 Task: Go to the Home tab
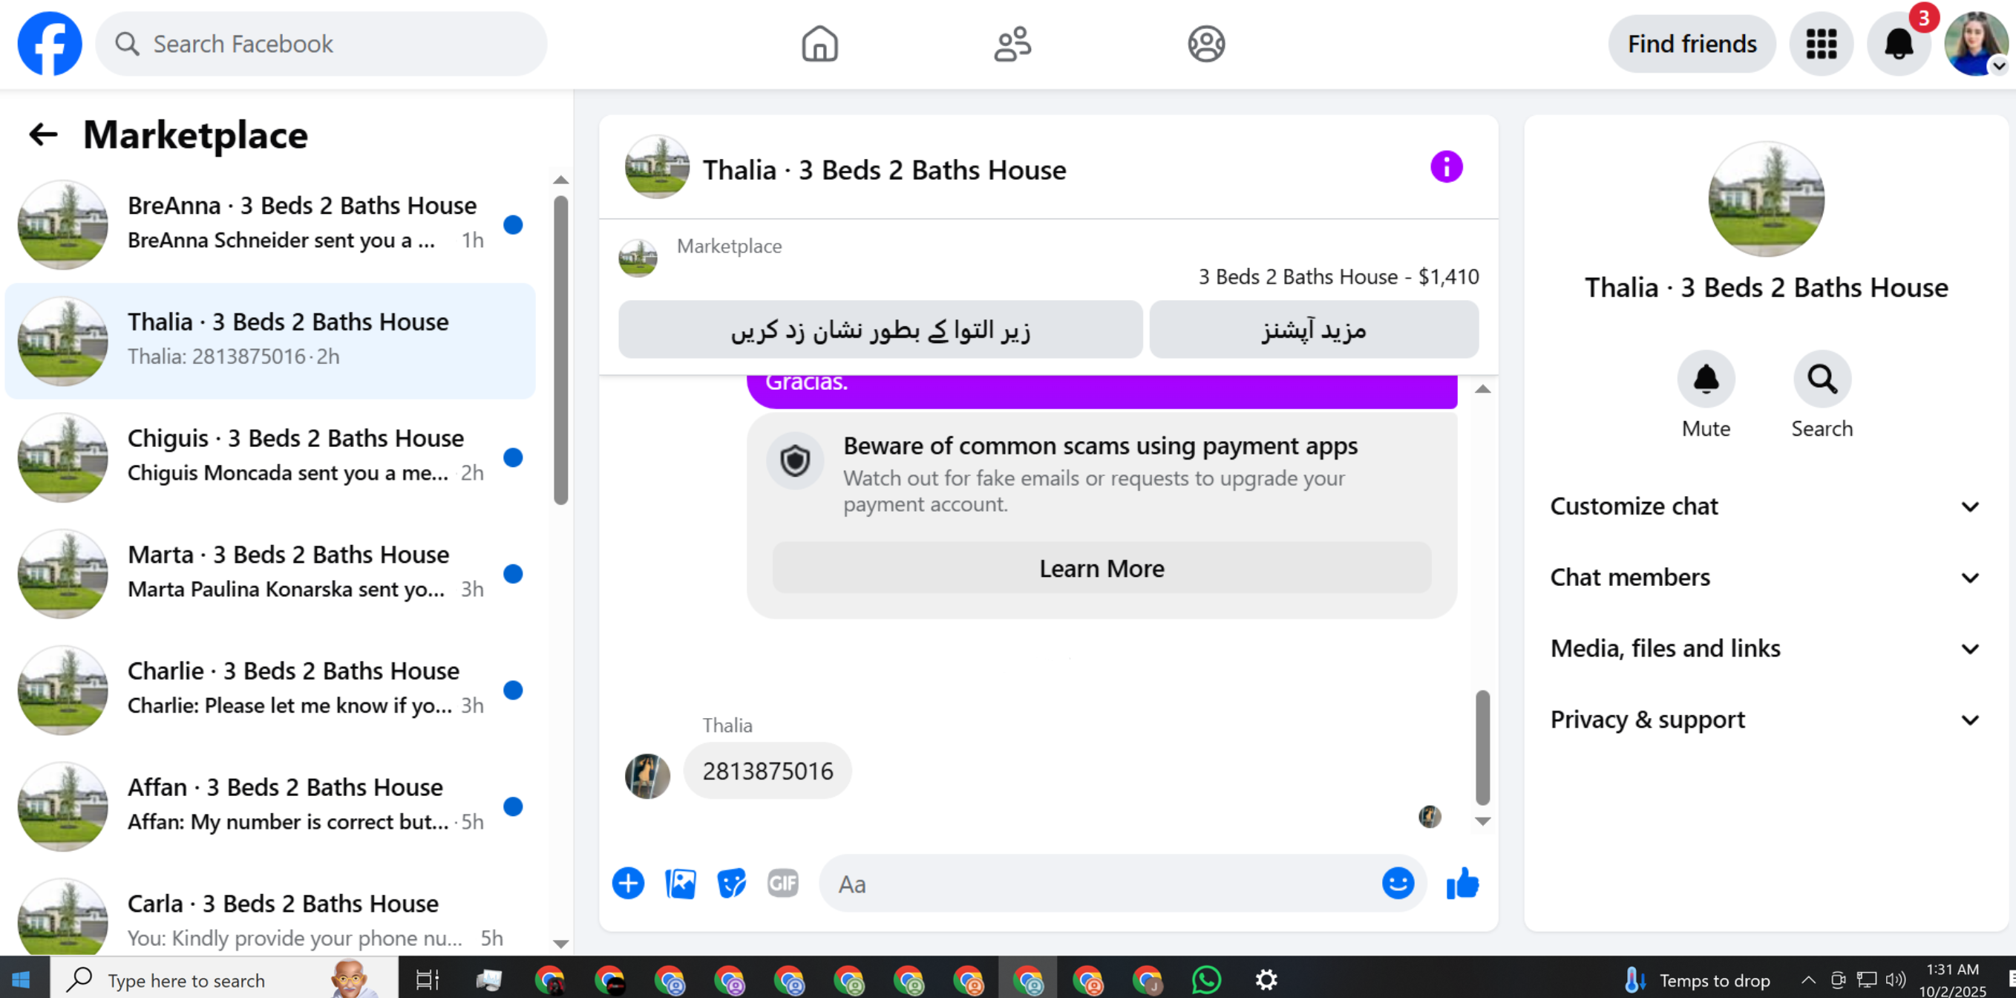819,44
